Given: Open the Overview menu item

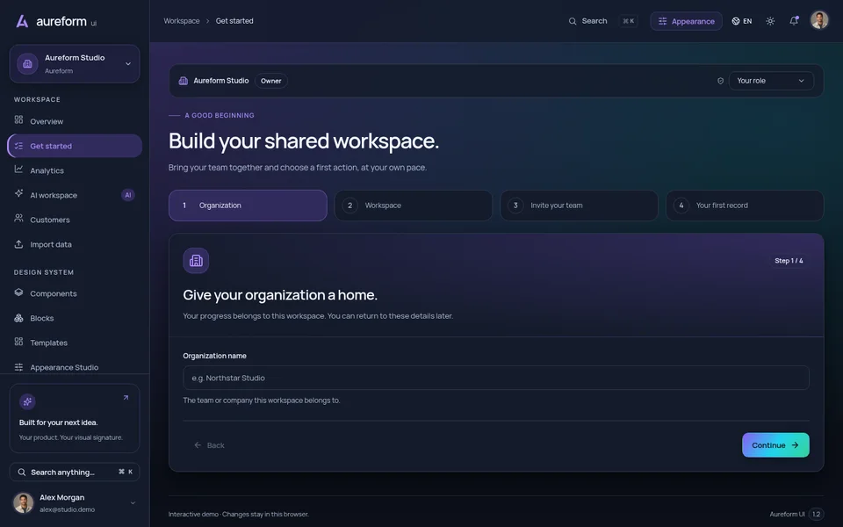Looking at the screenshot, I should (x=75, y=121).
